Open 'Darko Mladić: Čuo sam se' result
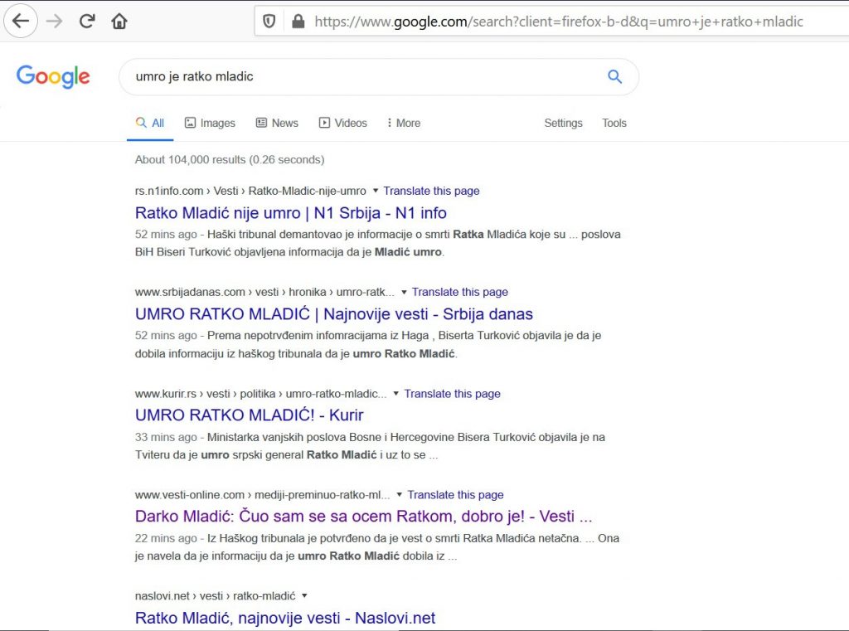 click(x=364, y=517)
